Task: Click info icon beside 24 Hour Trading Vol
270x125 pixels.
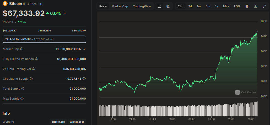Action: click(x=33, y=69)
